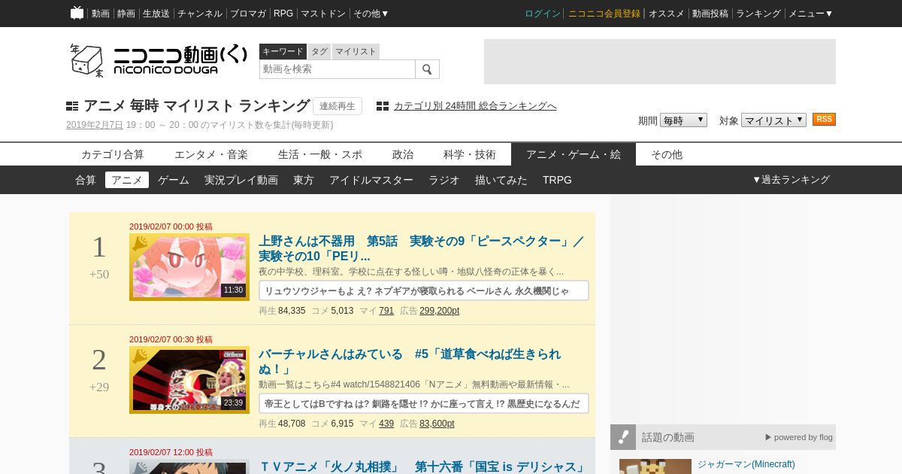Switch to エンタメ・音楽 tab
The image size is (902, 474).
pyautogui.click(x=211, y=154)
